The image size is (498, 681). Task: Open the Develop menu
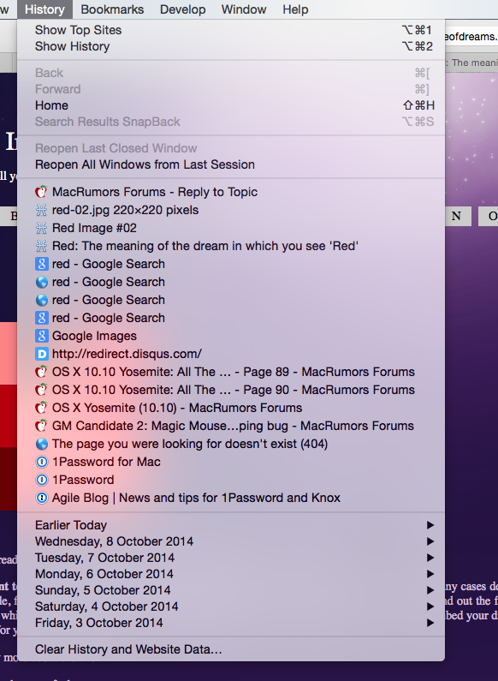(x=182, y=9)
